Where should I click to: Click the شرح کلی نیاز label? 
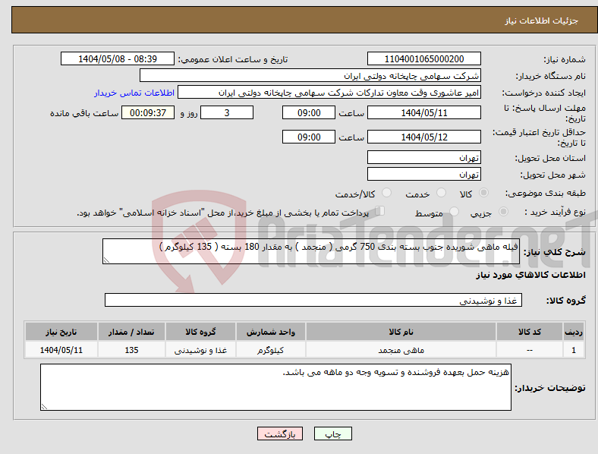pos(554,252)
